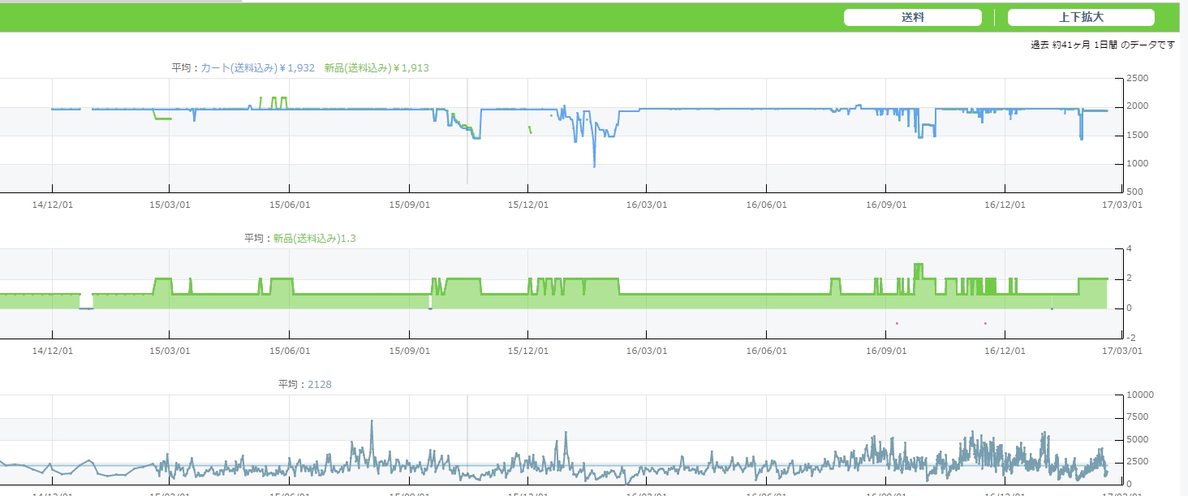Select the 新品(送料込み)￥1,913 legend entry
The image size is (1188, 496).
pyautogui.click(x=377, y=68)
